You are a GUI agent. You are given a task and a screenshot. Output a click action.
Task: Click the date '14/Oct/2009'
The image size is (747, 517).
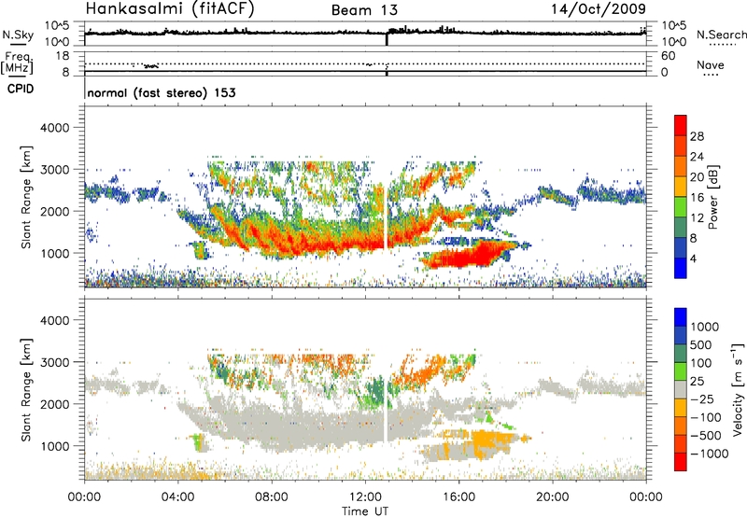599,8
